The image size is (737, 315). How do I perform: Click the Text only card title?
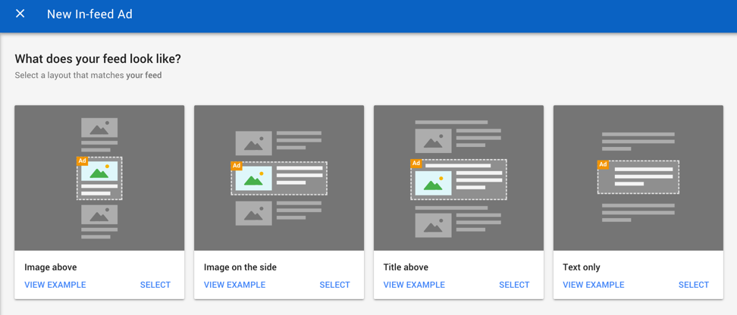pos(582,267)
